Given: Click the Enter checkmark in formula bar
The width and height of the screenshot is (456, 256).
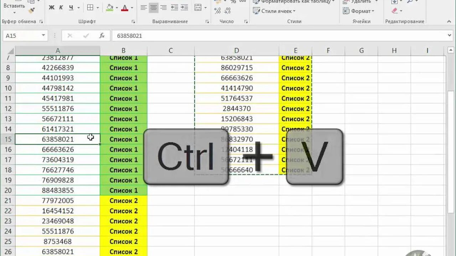Looking at the screenshot, I should coord(86,36).
